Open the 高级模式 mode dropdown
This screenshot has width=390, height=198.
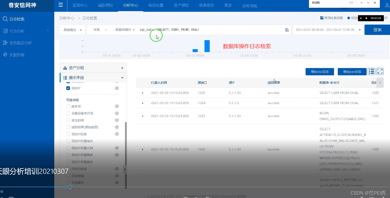tap(72, 30)
